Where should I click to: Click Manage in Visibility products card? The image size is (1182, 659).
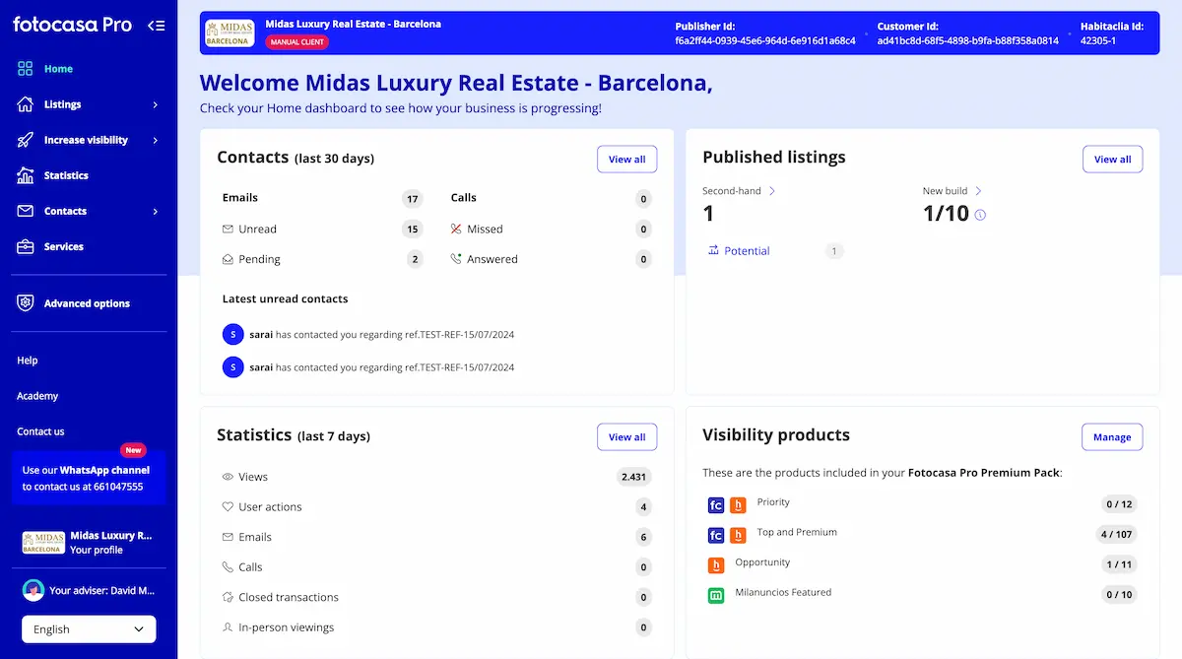(x=1112, y=437)
